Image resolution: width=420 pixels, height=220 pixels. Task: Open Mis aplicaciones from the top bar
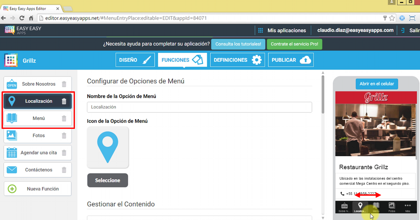click(282, 30)
